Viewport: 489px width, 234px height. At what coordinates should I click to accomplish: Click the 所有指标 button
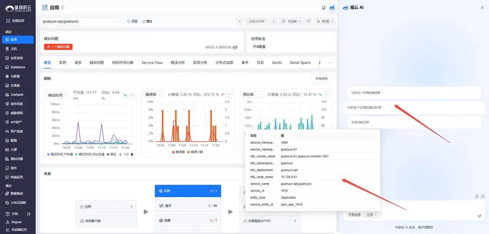[321, 78]
